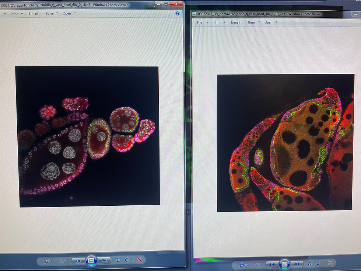The image size is (361, 271).
Task: Click E-mail in left viewer toolbar
Action: [x=33, y=14]
